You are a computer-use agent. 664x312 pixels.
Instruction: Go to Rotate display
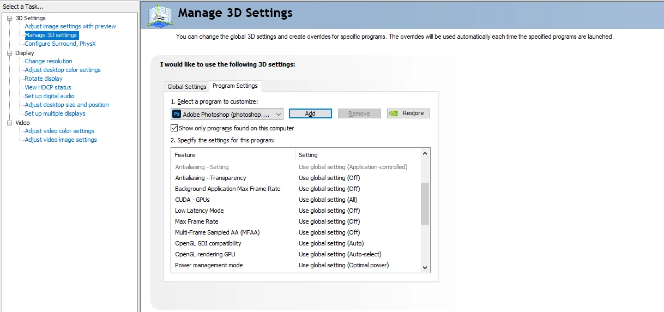[44, 79]
